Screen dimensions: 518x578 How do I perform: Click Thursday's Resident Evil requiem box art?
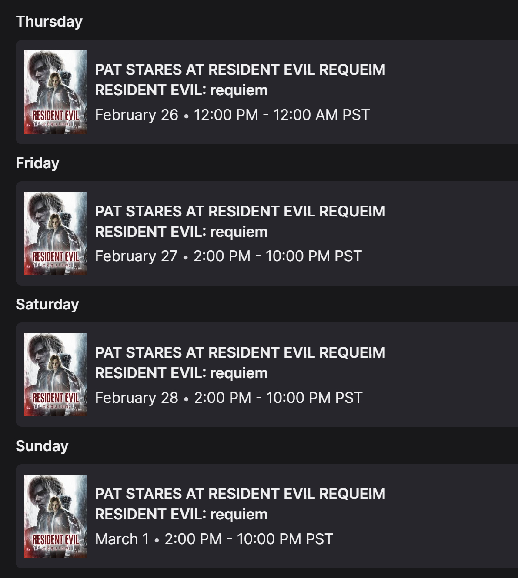(55, 92)
